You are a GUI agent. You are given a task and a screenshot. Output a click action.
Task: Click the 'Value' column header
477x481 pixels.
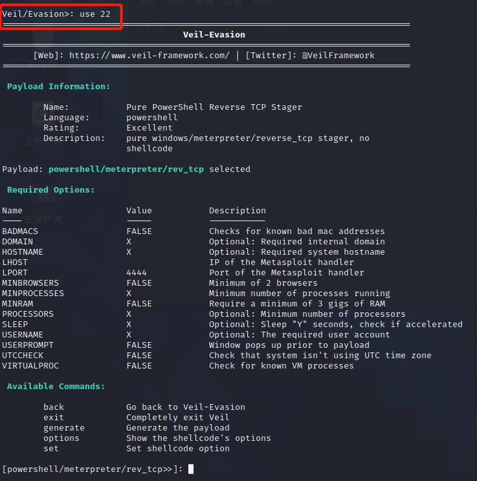(139, 211)
